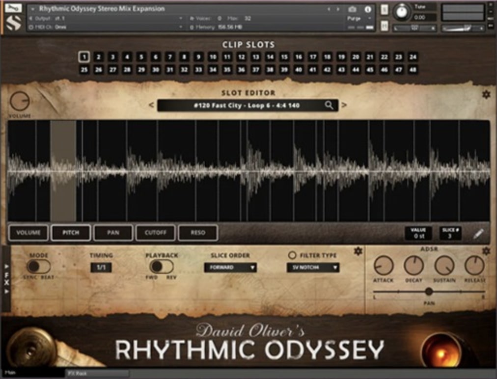The height and width of the screenshot is (379, 497).
Task: Go to previous instrument arrow in header
Action: (329, 9)
